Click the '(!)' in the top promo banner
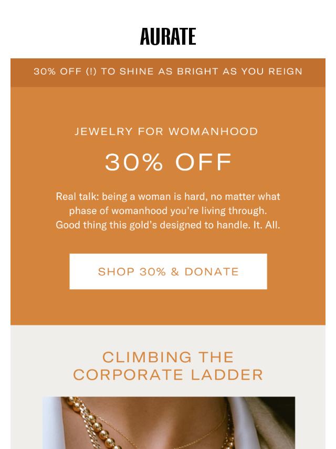 point(91,72)
